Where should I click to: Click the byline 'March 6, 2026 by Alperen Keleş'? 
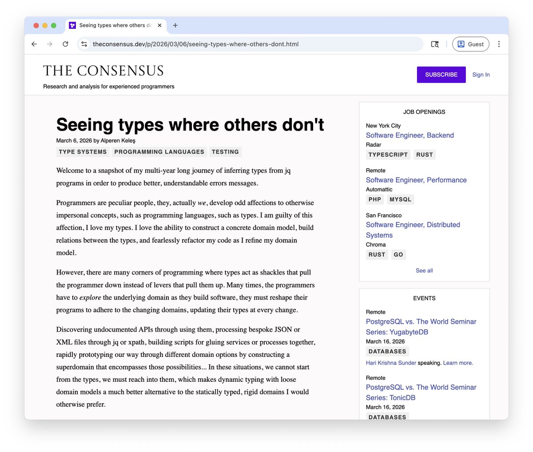[x=96, y=140]
